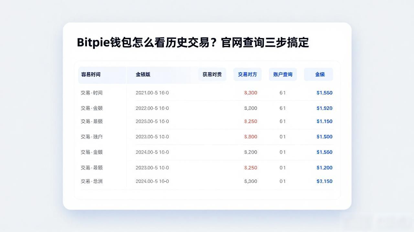Image resolution: width=414 pixels, height=232 pixels.
Task: Click the red 8,300 in the 2021 row
Action: (251, 93)
